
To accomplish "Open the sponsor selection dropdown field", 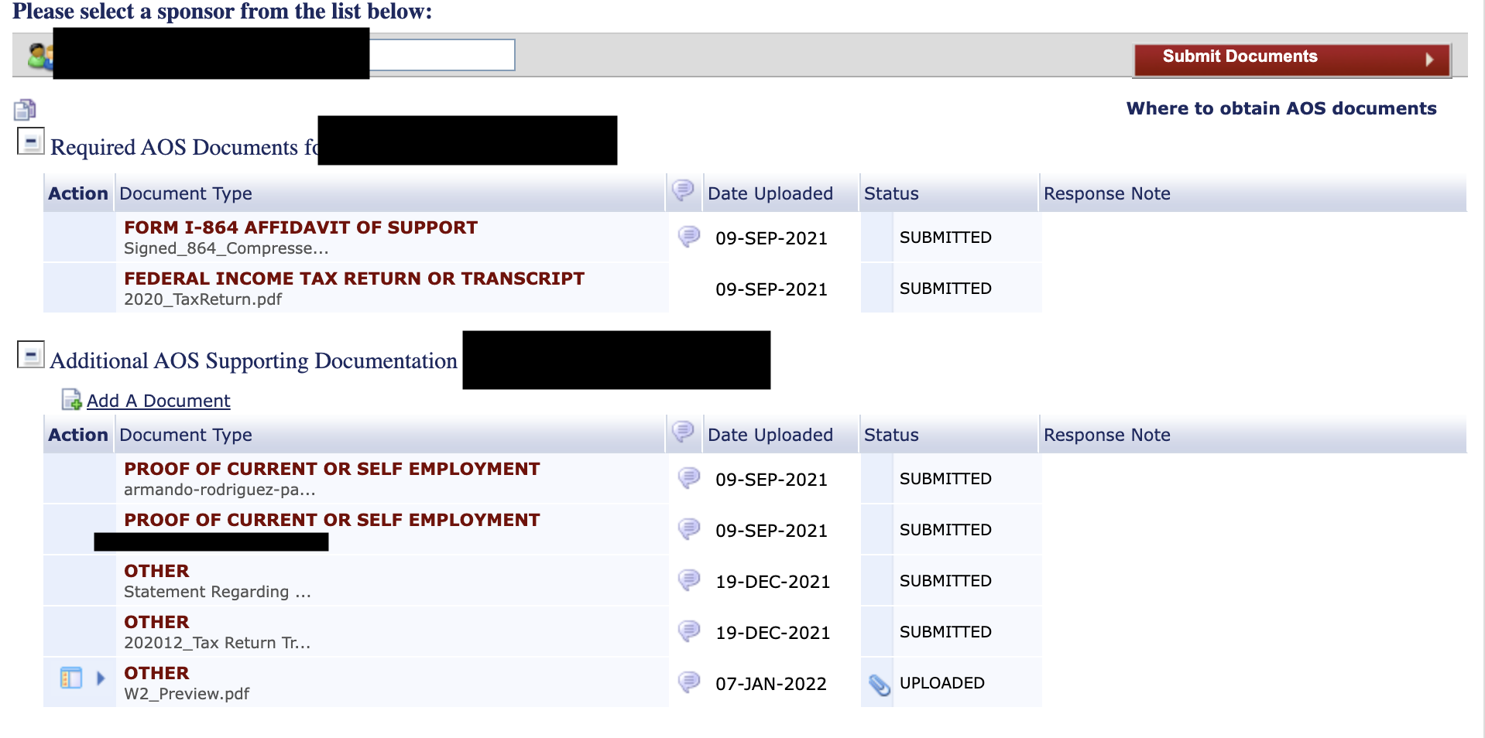I will click(283, 55).
